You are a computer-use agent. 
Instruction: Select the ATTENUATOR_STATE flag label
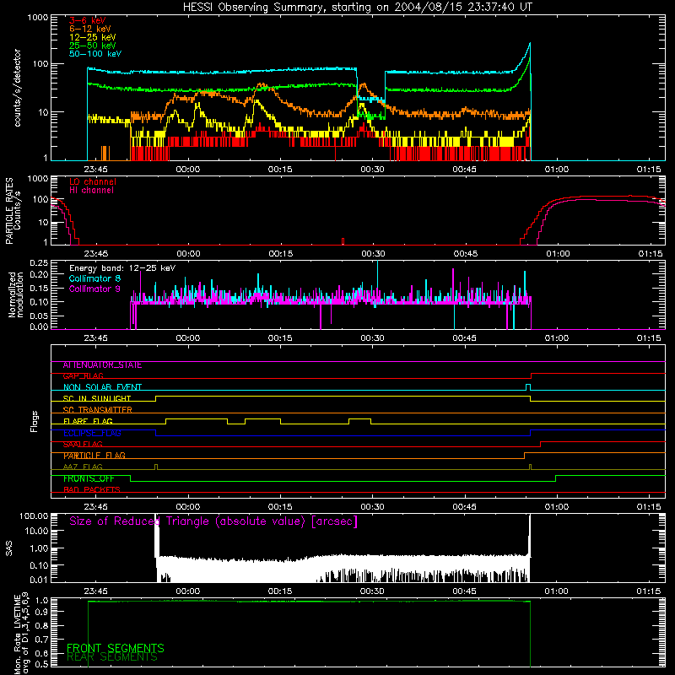tap(102, 365)
